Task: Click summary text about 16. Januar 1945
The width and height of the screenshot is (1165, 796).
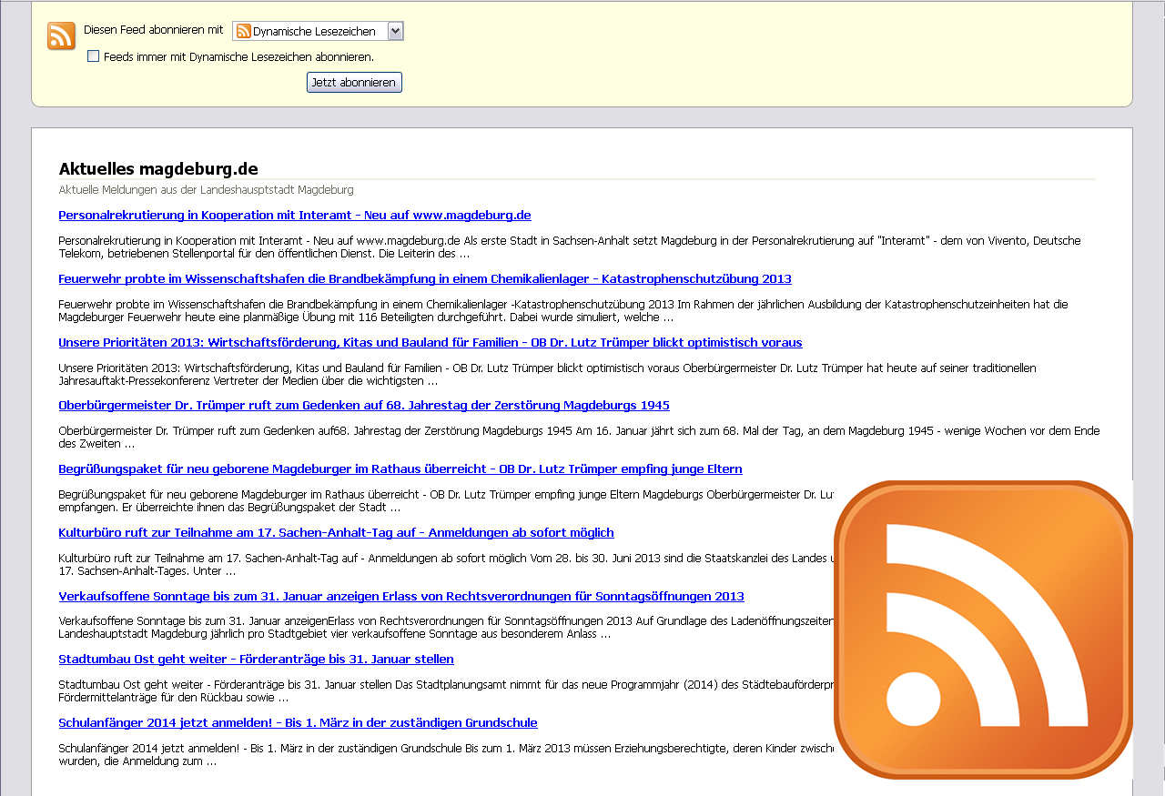Action: 579,438
